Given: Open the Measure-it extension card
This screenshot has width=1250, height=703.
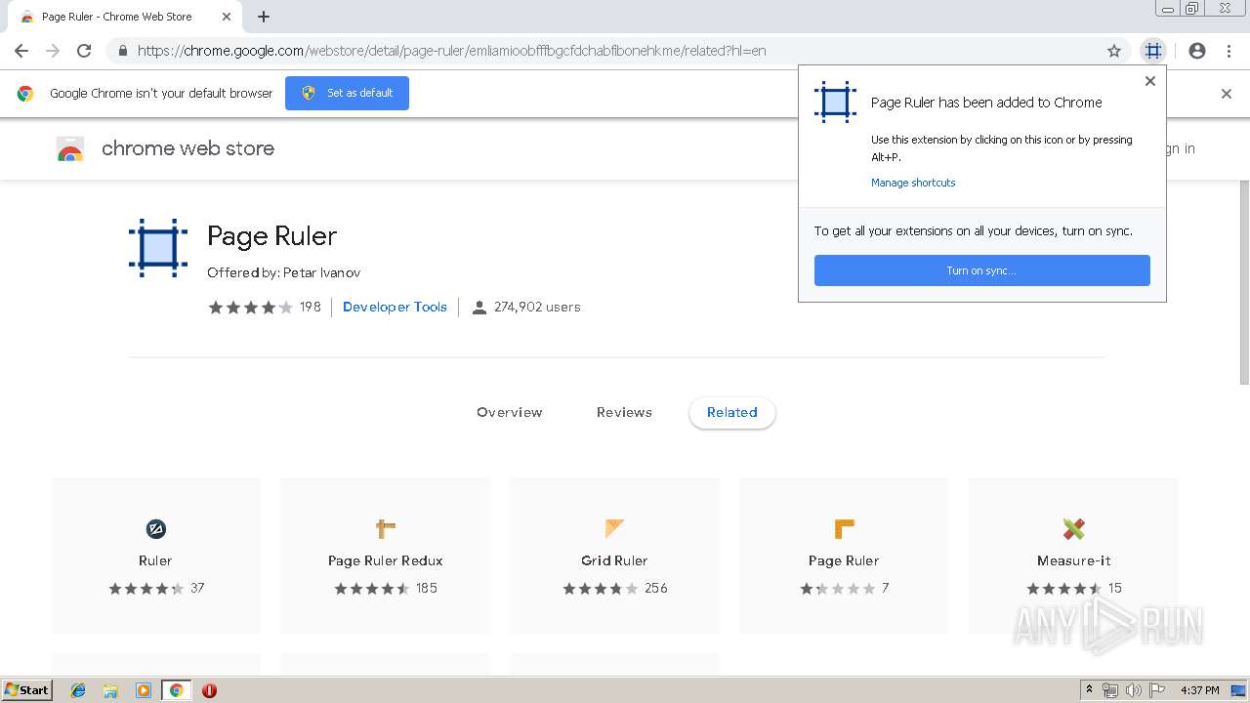Looking at the screenshot, I should (x=1073, y=556).
